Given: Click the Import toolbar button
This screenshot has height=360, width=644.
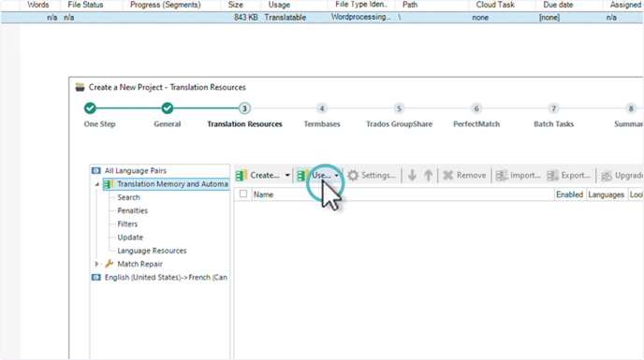Looking at the screenshot, I should [x=519, y=175].
